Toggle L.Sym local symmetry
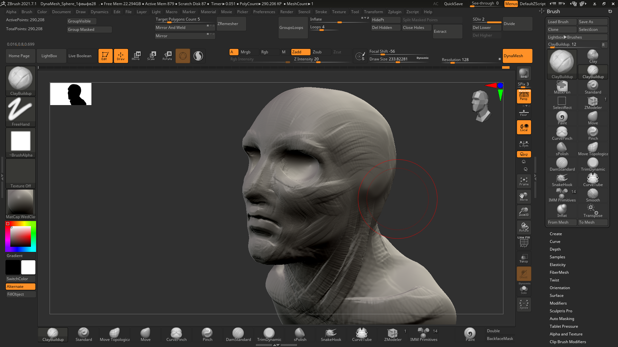Viewport: 618px width, 347px height. click(524, 143)
